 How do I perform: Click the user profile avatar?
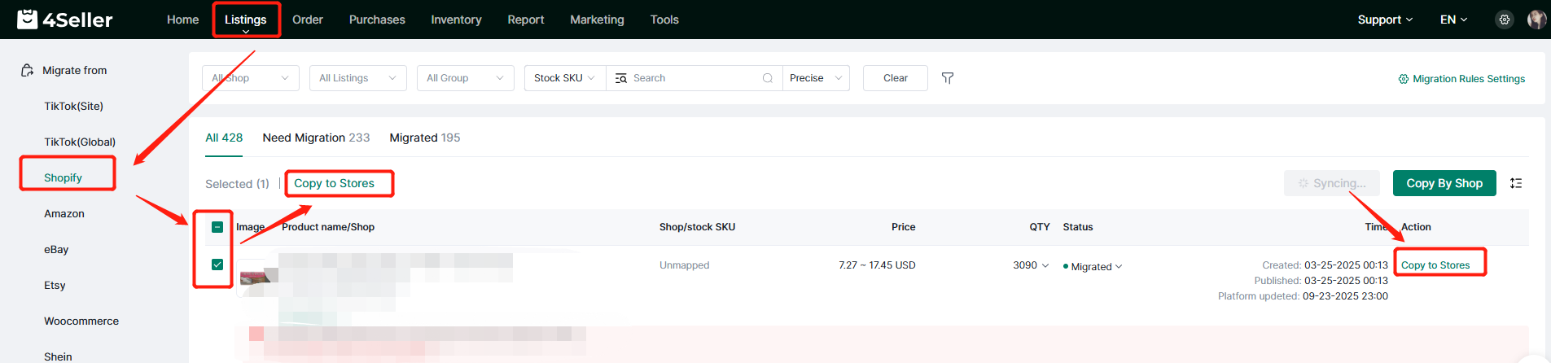coord(1536,20)
